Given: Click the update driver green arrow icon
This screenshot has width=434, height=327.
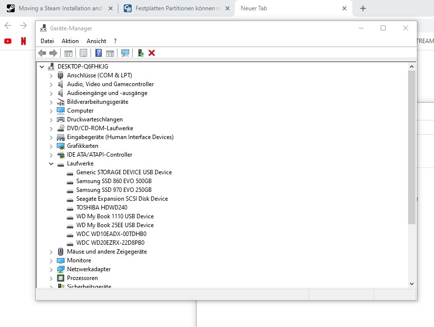Looking at the screenshot, I should pyautogui.click(x=140, y=53).
